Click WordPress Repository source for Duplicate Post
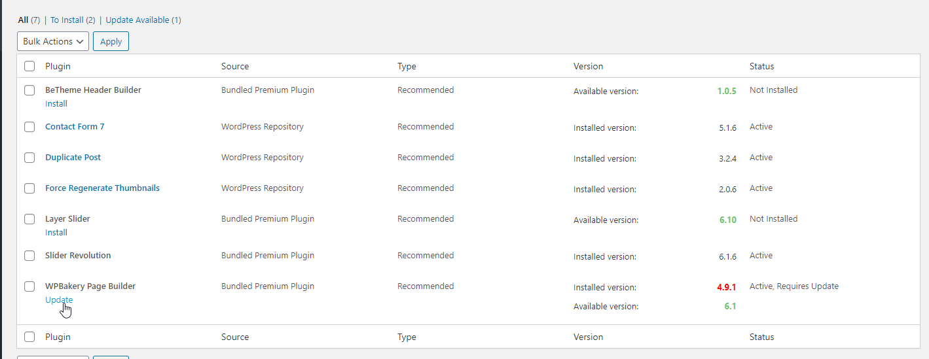929x359 pixels. [263, 157]
